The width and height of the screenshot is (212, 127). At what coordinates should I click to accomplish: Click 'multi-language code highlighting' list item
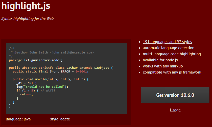click(172, 54)
